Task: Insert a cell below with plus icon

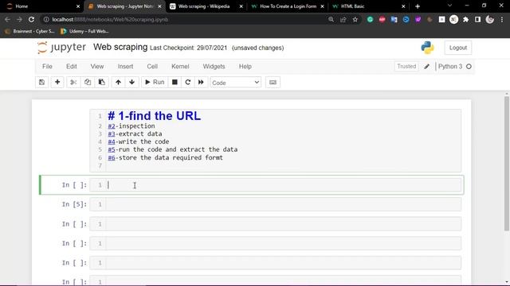Action: coord(57,83)
